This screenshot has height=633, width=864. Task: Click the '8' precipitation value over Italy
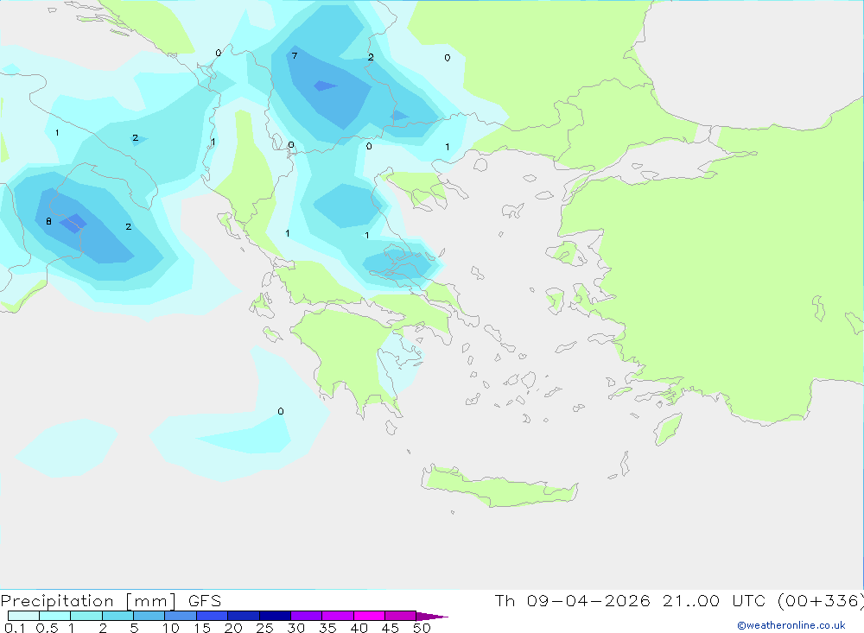tap(49, 221)
